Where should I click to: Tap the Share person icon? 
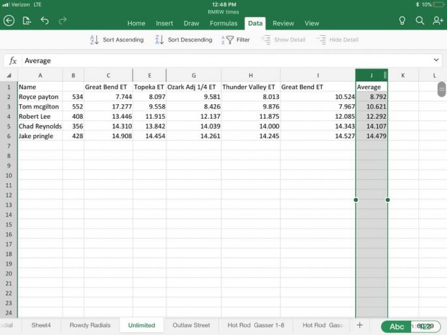click(x=438, y=21)
